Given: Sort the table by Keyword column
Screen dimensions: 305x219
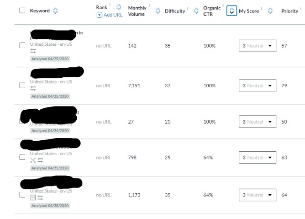Looking at the screenshot, I should (55, 10).
